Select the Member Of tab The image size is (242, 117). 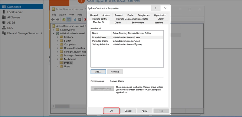[99, 22]
